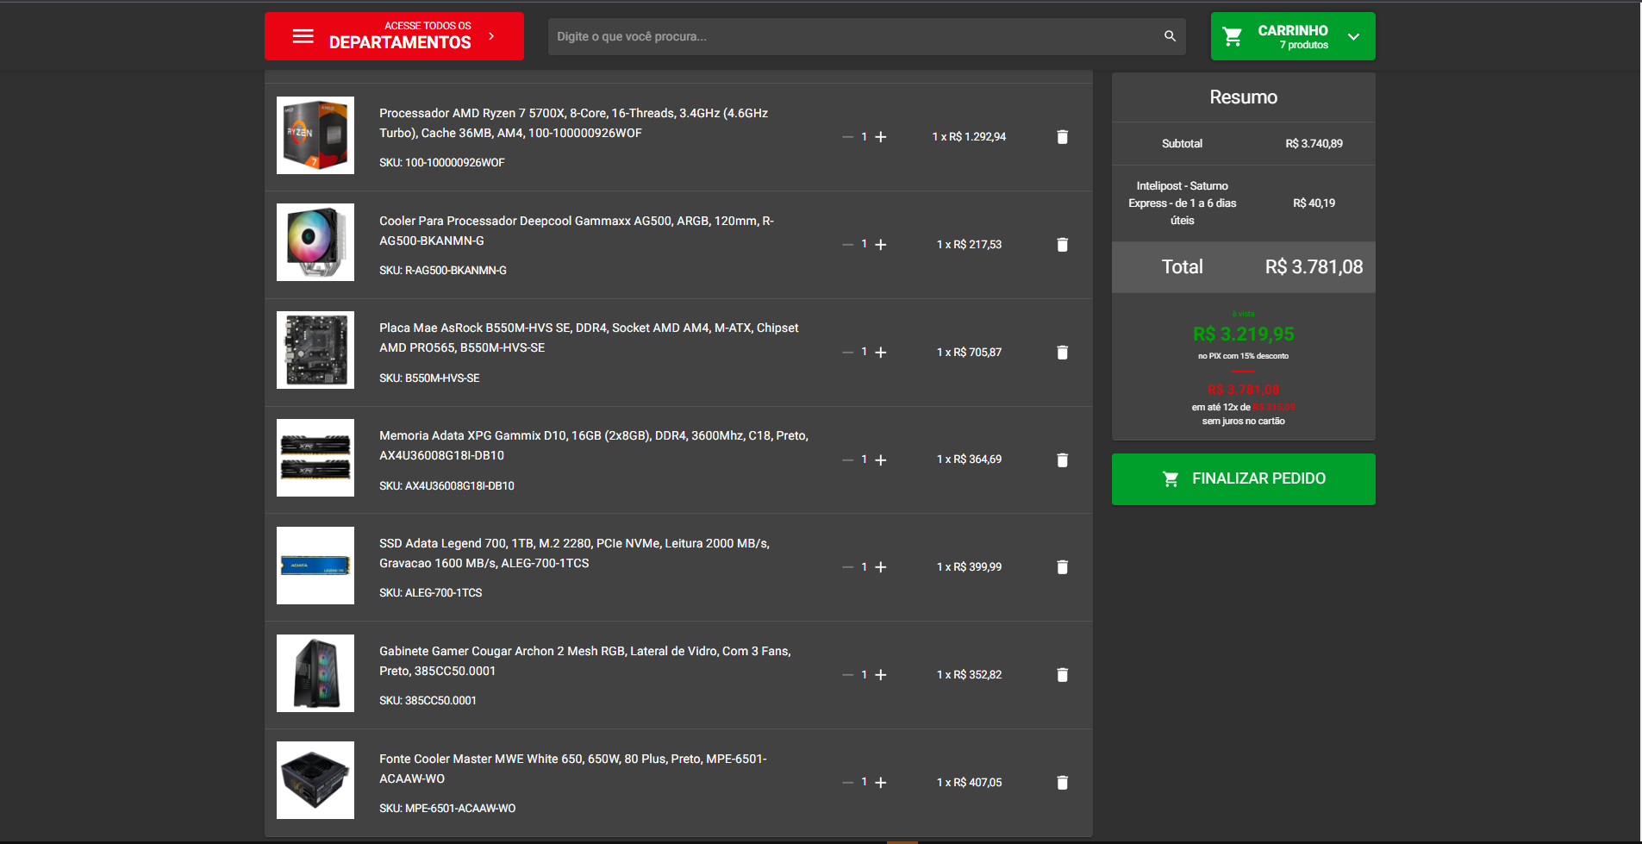Screen dimensions: 1642x844
Task: Click the search magnifier icon
Action: [1170, 36]
